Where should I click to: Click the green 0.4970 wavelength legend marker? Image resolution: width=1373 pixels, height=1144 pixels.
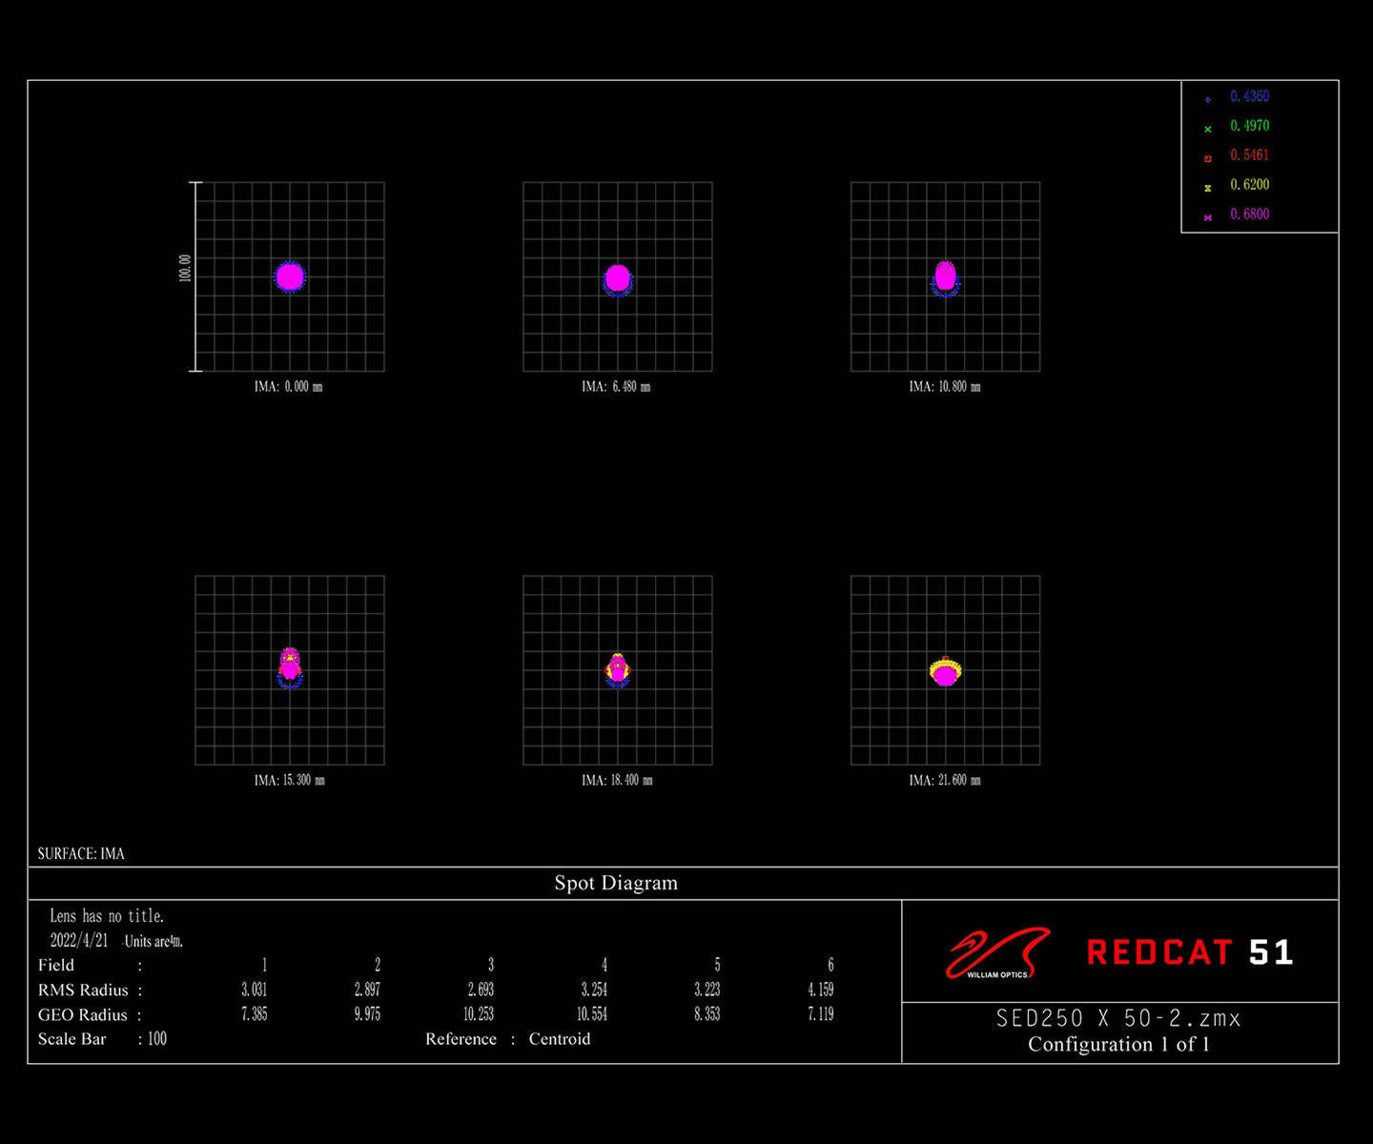pyautogui.click(x=1208, y=128)
